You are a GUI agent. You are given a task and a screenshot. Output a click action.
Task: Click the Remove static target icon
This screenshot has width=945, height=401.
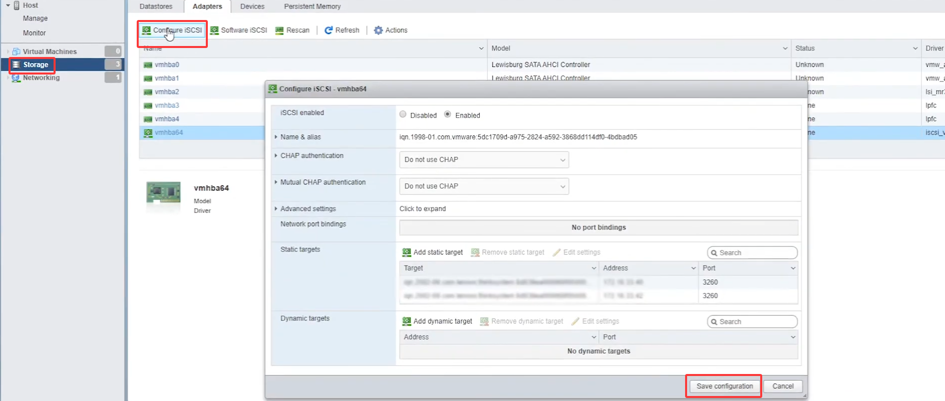tap(475, 252)
